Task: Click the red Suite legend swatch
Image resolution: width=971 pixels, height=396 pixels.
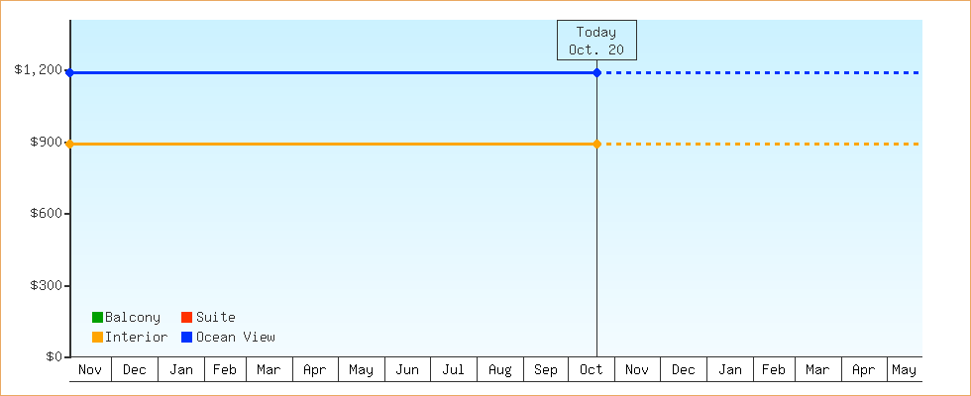Action: [x=186, y=317]
